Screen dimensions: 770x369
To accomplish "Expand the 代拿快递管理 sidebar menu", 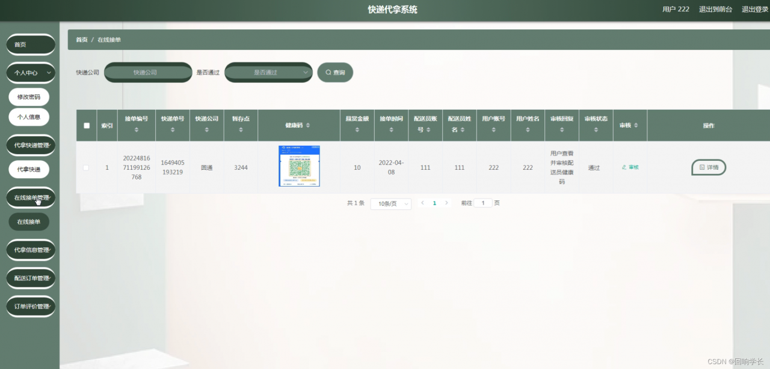I will pos(31,145).
